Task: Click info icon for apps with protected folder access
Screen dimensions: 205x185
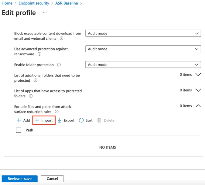Action: [x=31, y=96]
